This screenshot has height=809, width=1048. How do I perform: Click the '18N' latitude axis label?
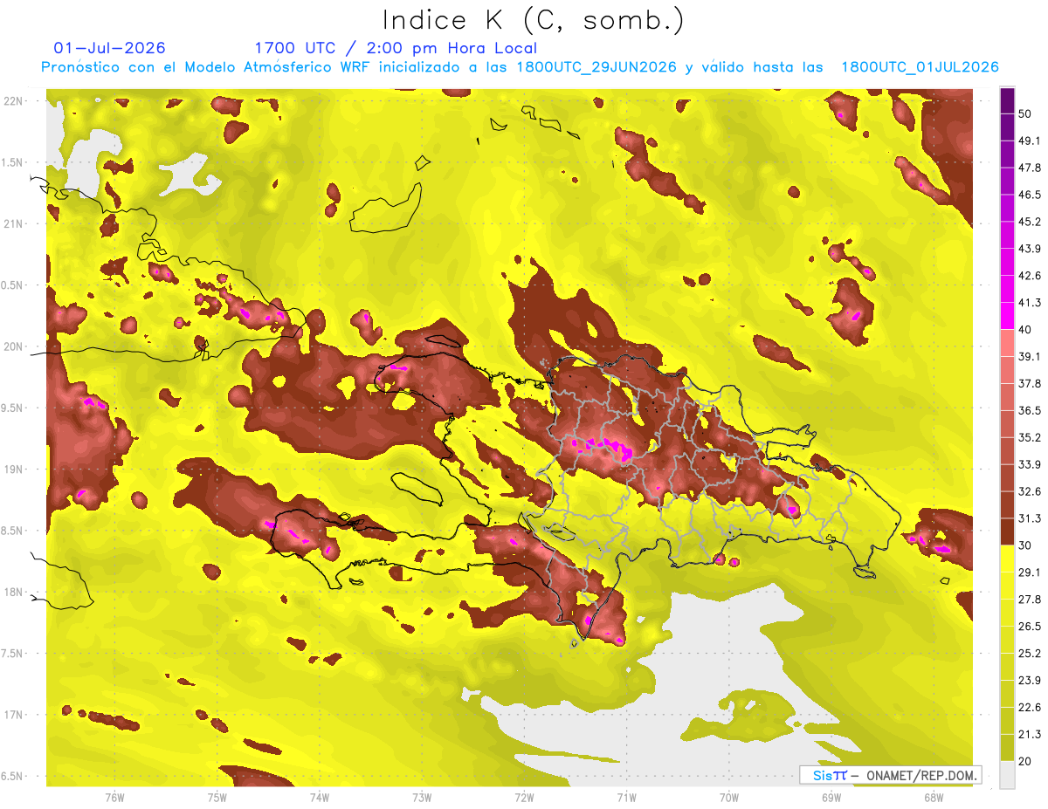point(14,592)
